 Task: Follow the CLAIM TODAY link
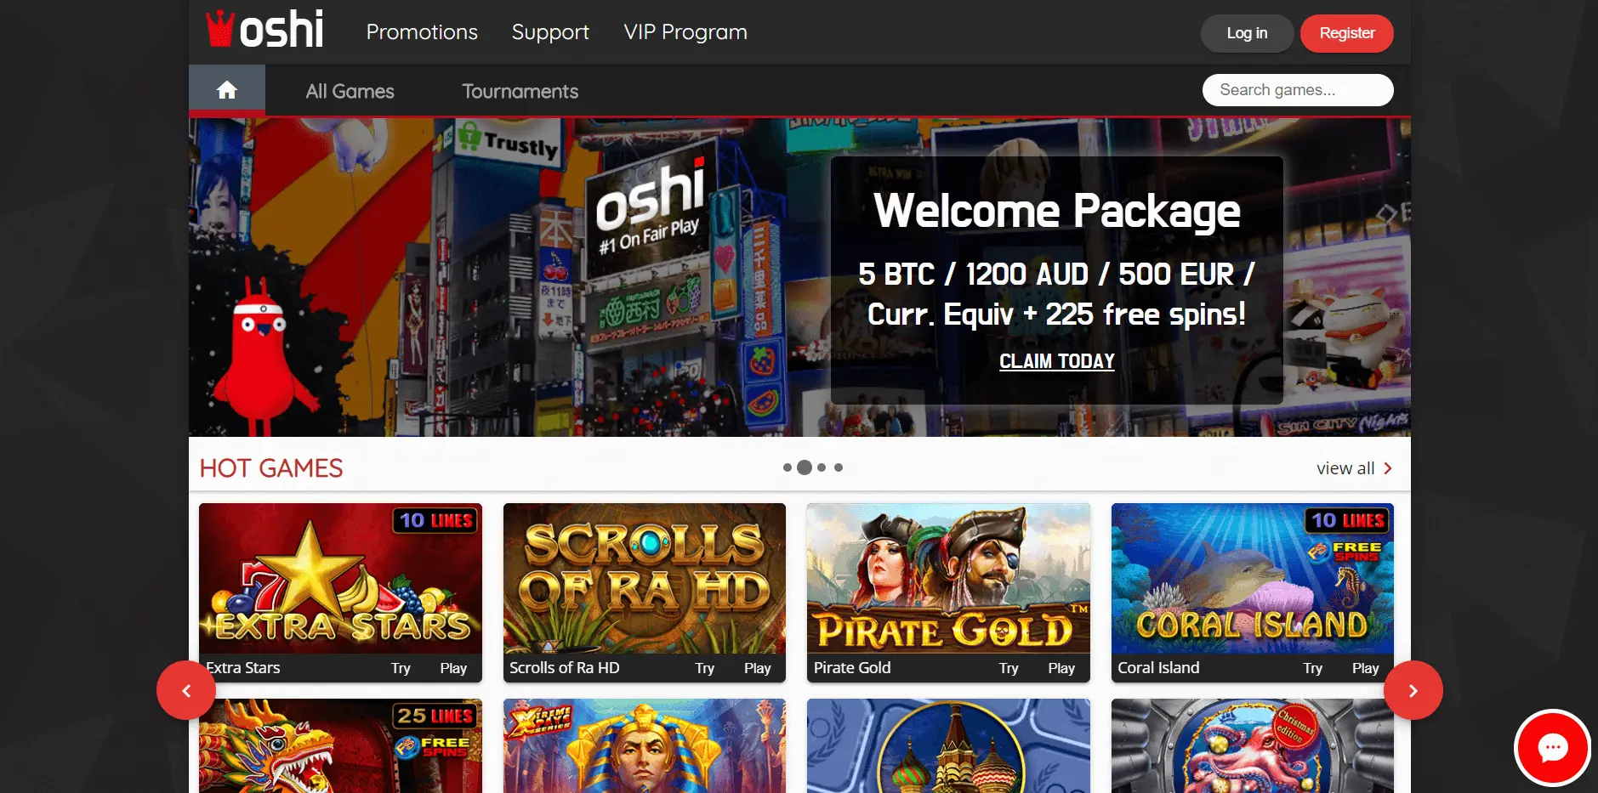pos(1056,361)
